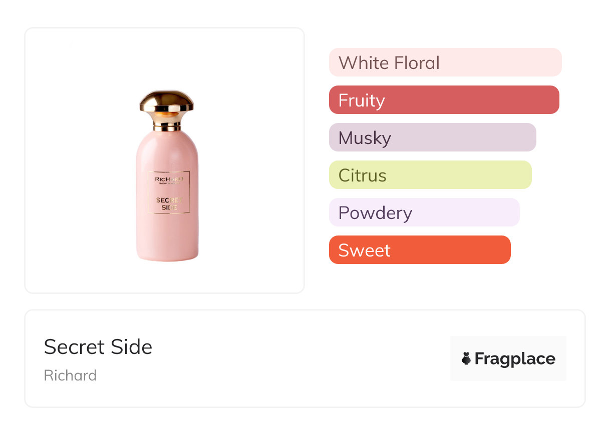Select the red Fruity accord bar
The image size is (610, 432).
tap(444, 100)
